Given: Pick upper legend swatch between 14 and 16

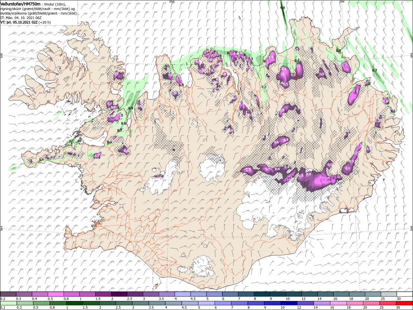Looking at the screenshot, I should [x=325, y=294].
